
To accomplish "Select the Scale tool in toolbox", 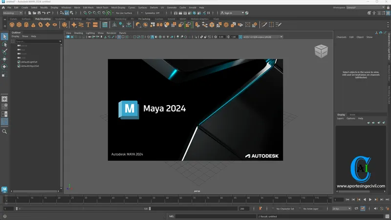I will pyautogui.click(x=4, y=74).
